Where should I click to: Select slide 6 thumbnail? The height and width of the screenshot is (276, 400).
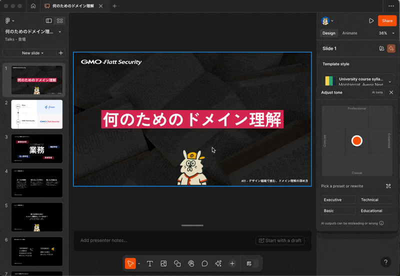tap(36, 251)
